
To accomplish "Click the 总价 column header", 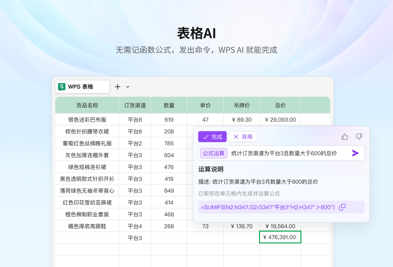I will [280, 105].
